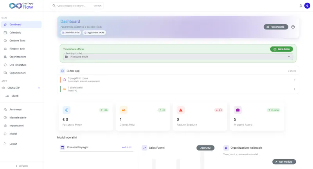The height and width of the screenshot is (169, 313).
Task: Click the Organizzazione Aziendale module icon
Action: (x=226, y=148)
